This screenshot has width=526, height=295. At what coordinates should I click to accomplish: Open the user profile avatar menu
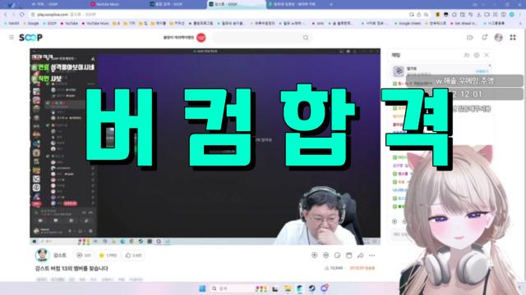pyautogui.click(x=499, y=38)
